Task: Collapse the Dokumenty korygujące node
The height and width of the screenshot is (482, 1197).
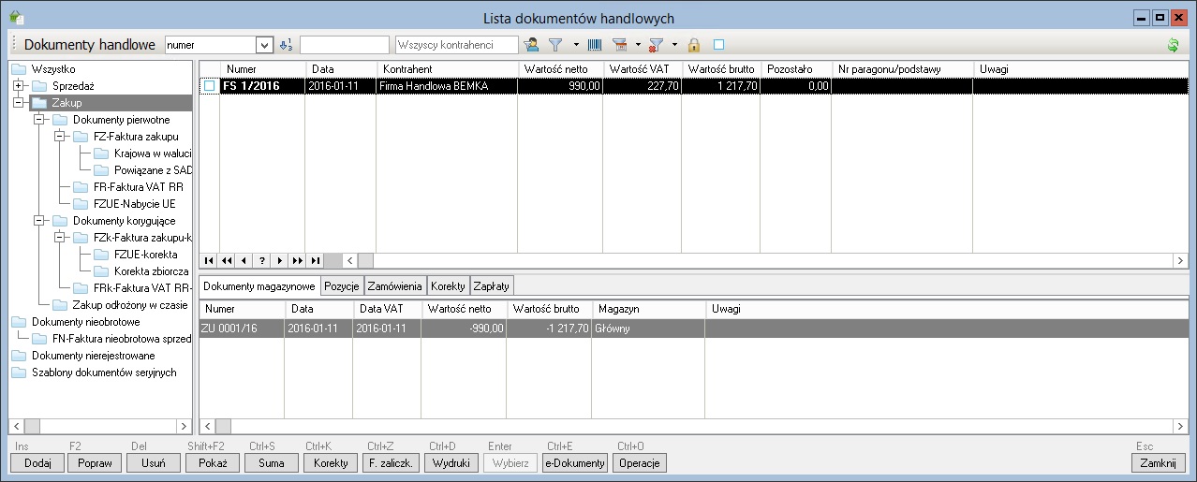Action: [x=38, y=221]
